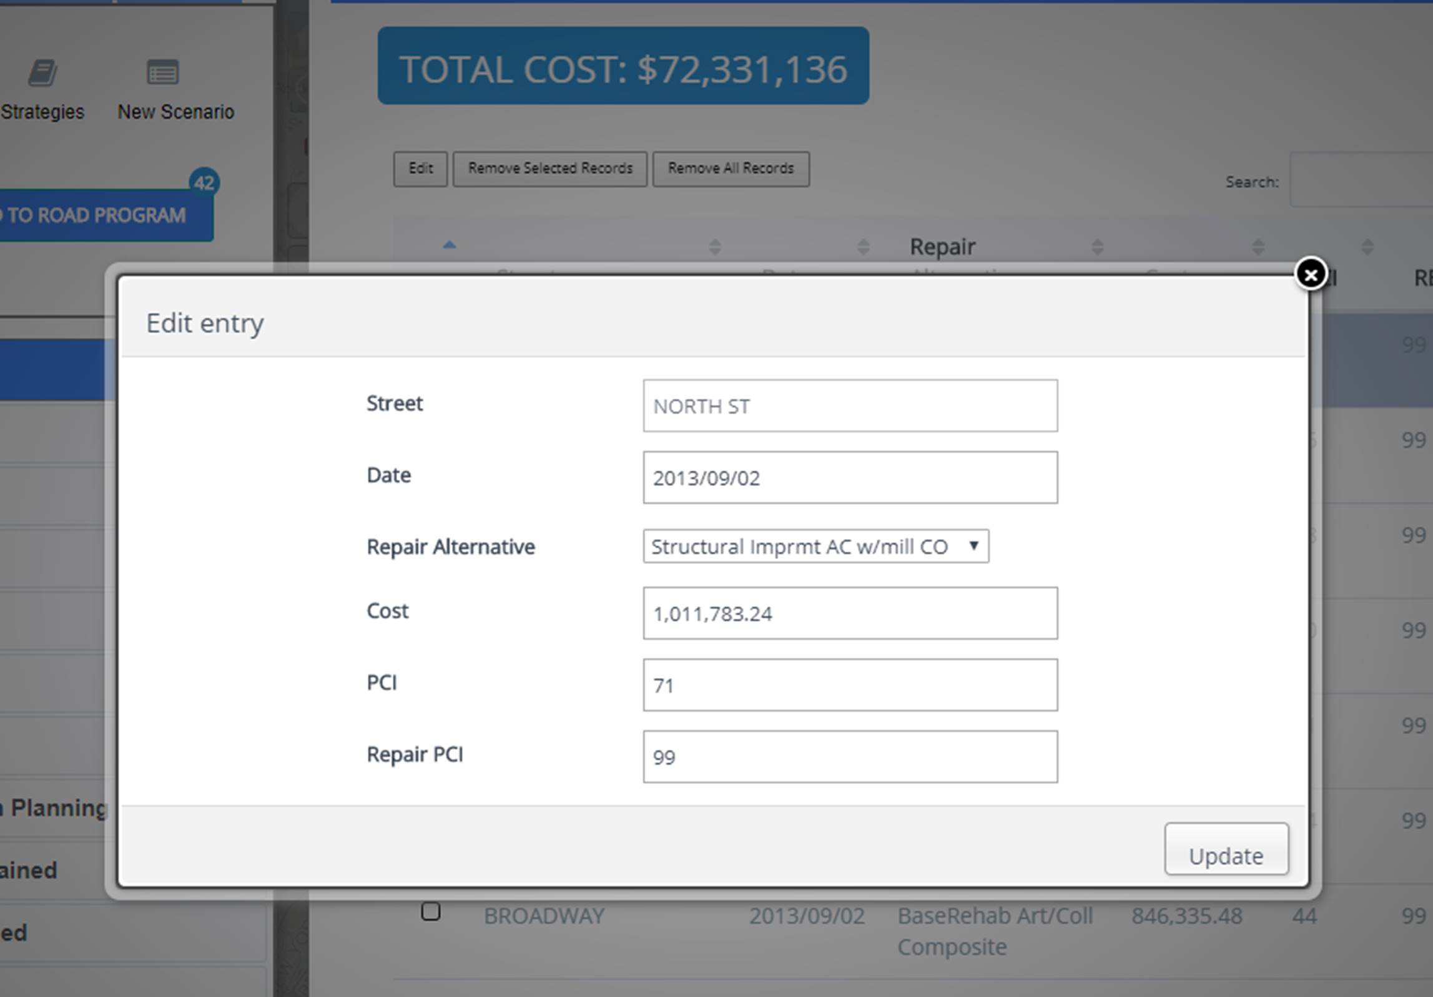
Task: Click the Edit button above the table
Action: (x=420, y=168)
